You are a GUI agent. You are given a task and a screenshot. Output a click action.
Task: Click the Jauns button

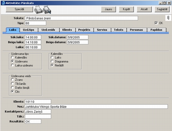click(x=109, y=9)
